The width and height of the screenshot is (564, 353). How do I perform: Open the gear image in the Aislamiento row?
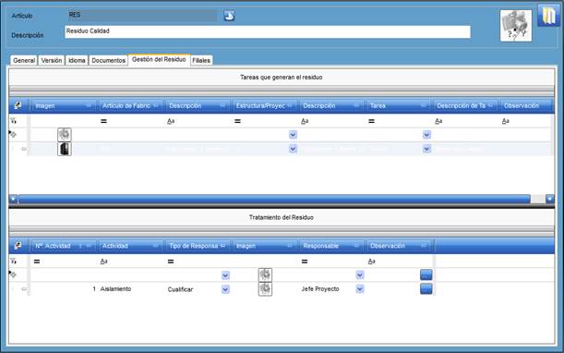(265, 289)
